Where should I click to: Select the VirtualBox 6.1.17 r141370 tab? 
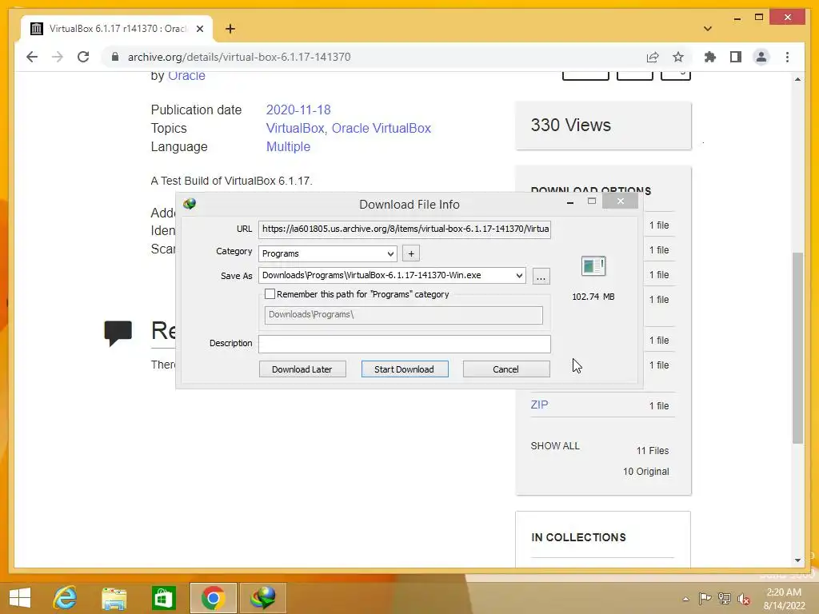coord(117,29)
